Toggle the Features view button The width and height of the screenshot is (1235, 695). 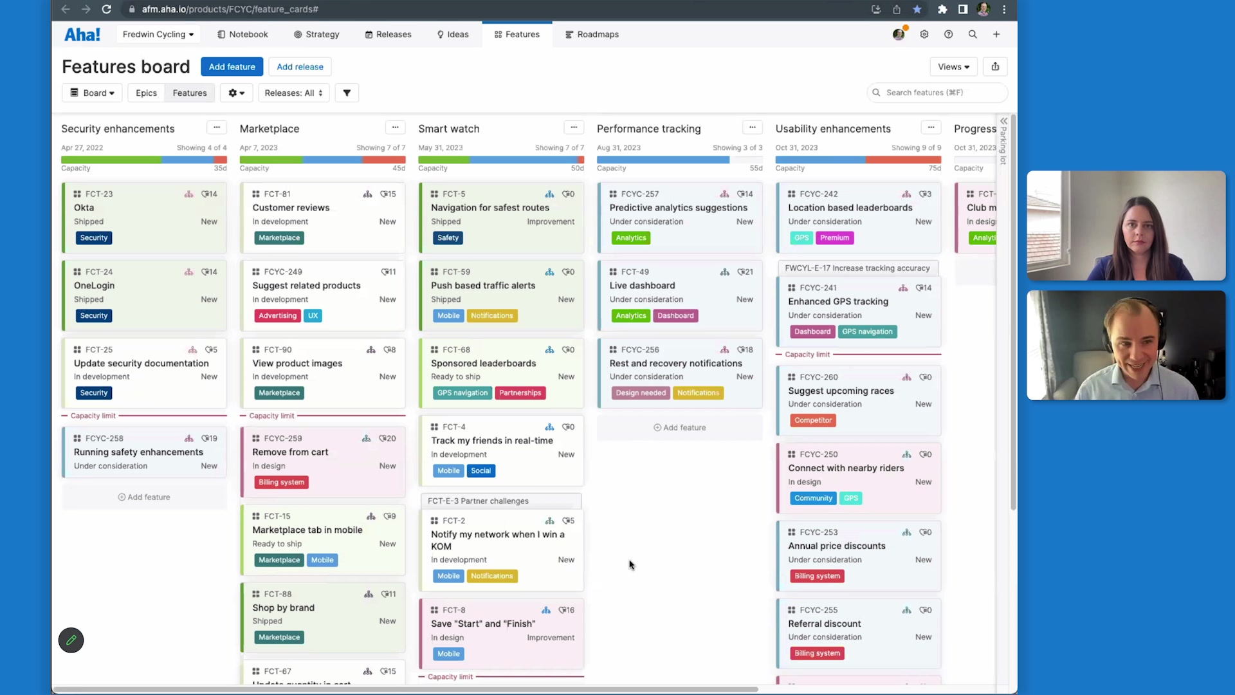[x=190, y=93]
